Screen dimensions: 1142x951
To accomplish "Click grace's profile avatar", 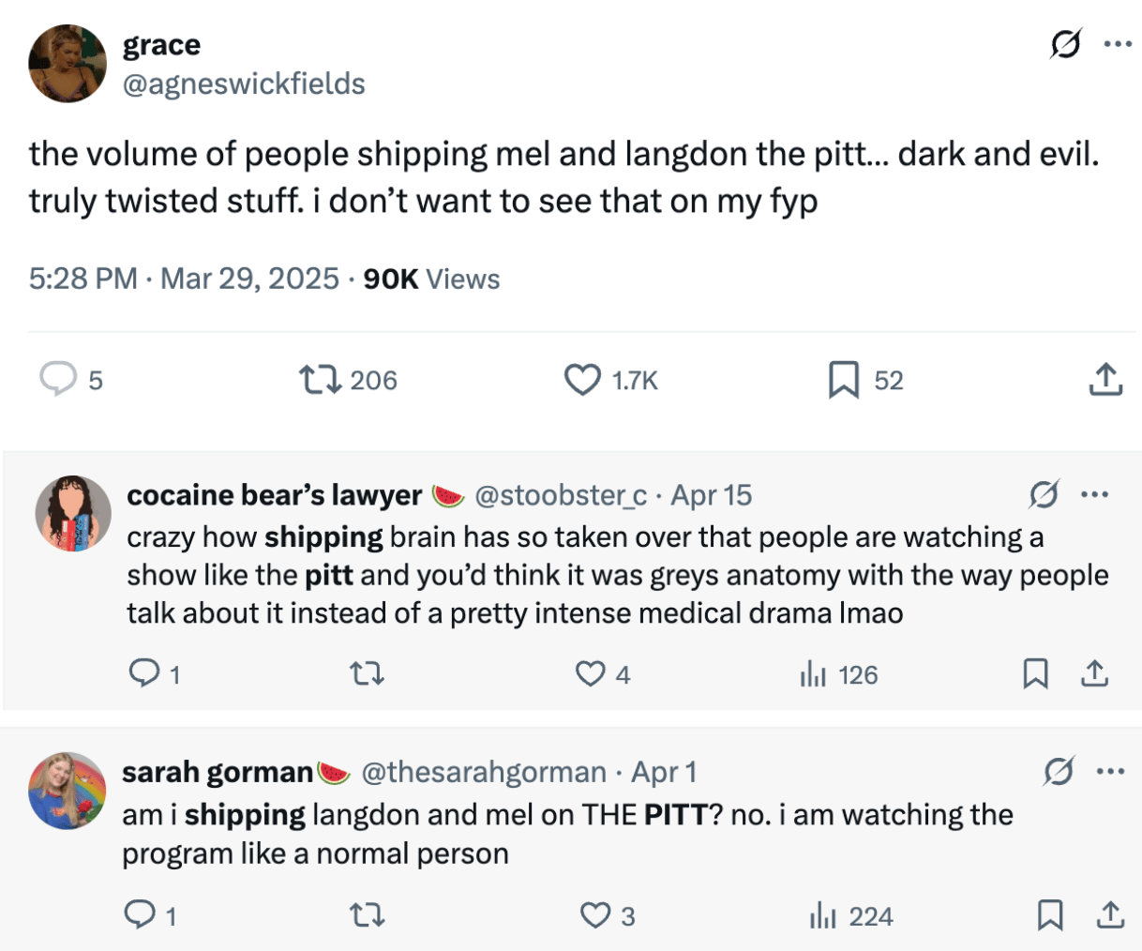I will coord(68,64).
